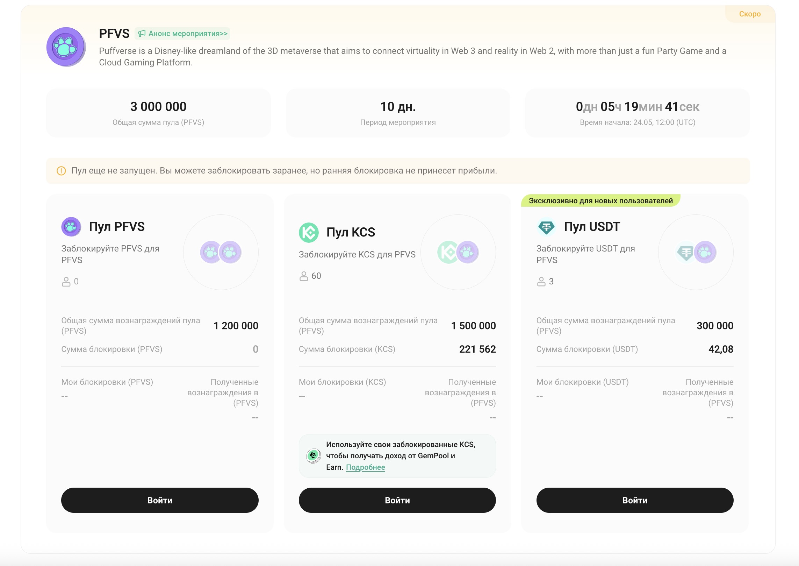Click the PFVS coin icon beside Пул PFVS
This screenshot has height=566, width=799.
[x=71, y=227]
